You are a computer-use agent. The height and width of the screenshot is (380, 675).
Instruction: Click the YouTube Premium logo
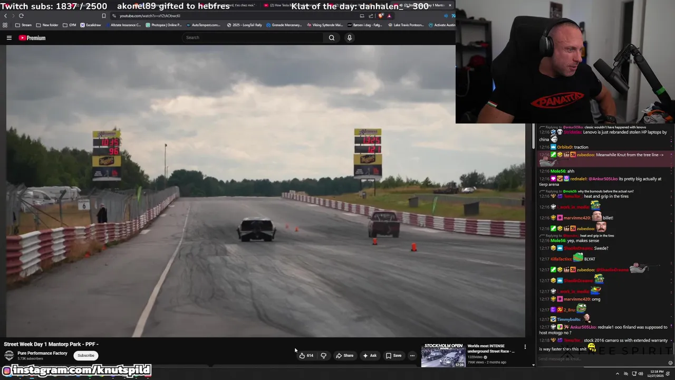(32, 38)
